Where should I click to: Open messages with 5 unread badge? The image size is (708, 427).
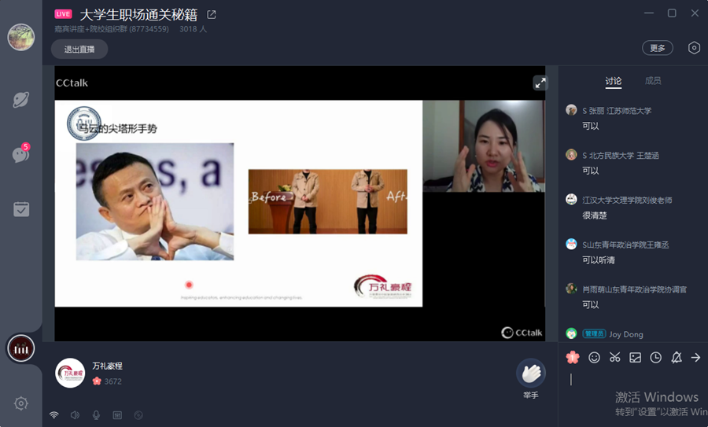(21, 154)
